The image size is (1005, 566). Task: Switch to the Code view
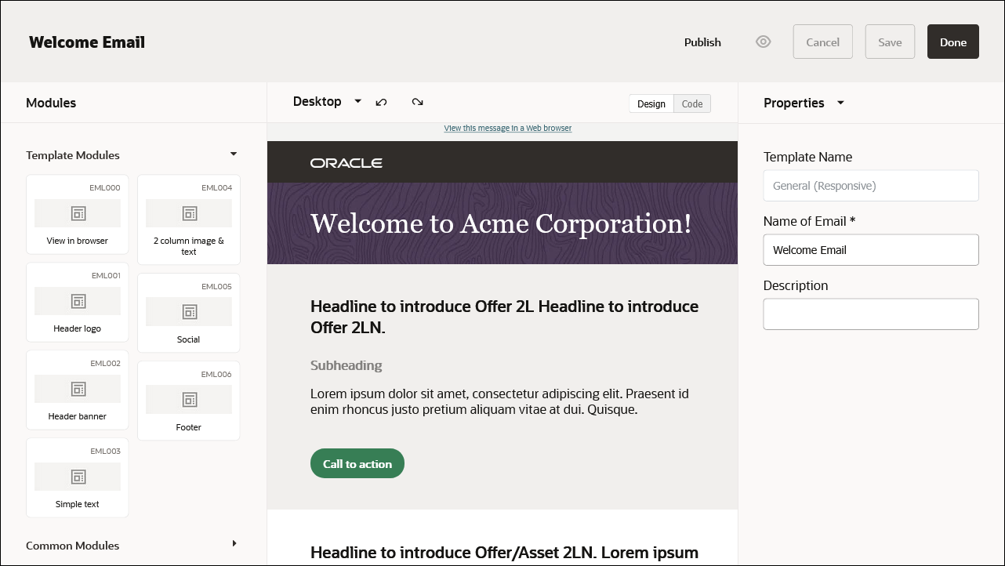[691, 103]
